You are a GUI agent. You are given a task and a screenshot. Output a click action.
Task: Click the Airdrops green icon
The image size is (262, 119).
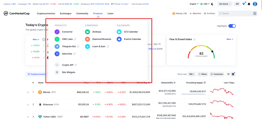coord(88,32)
